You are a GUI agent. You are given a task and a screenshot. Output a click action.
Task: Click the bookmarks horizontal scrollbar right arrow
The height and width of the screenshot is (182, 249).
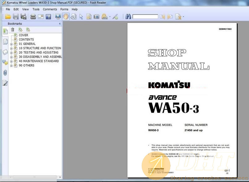(60, 177)
